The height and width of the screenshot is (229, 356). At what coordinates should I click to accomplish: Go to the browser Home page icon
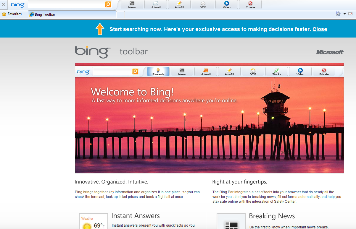point(338,14)
